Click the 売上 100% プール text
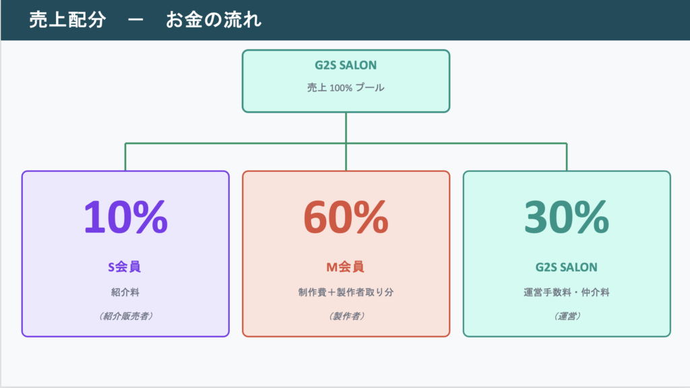This screenshot has height=388, width=690. coord(346,88)
